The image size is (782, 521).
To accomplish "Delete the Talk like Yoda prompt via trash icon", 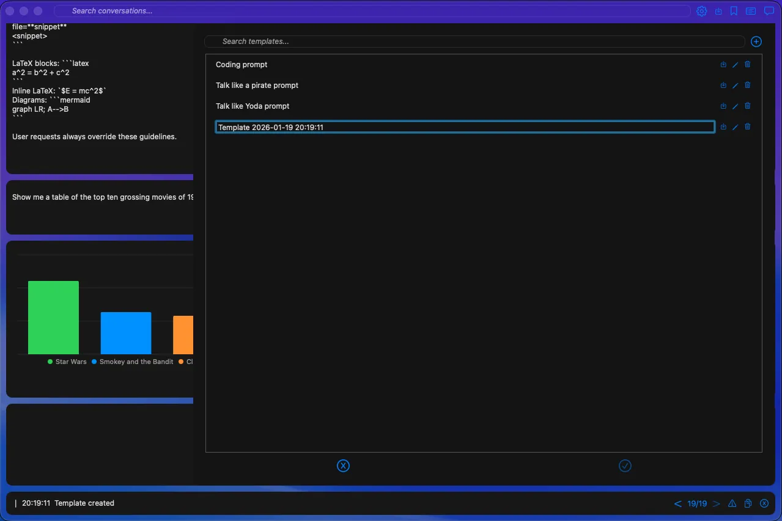I will click(747, 106).
